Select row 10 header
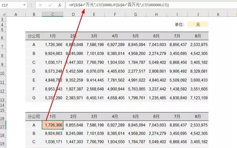 pos(3,71)
